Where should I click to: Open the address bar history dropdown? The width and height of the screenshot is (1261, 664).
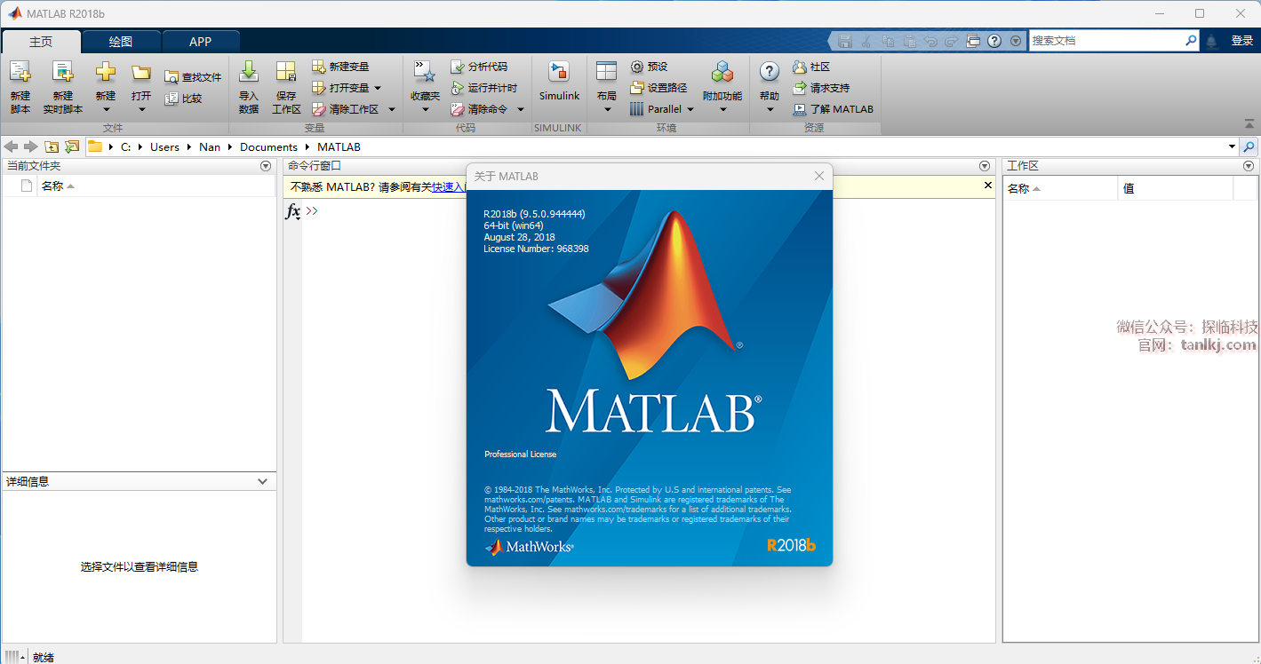pyautogui.click(x=1233, y=146)
